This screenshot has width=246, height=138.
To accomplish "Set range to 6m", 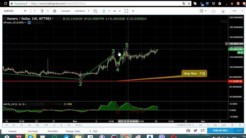I will [x=38, y=125].
